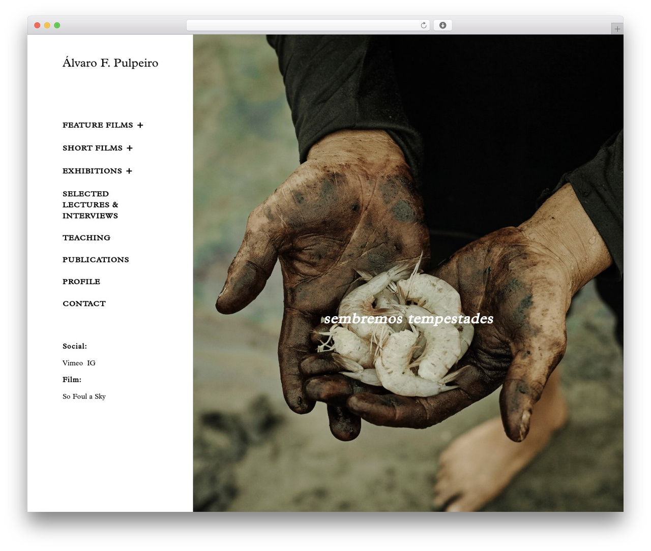This screenshot has width=651, height=551.
Task: Visit the Vimeo social link
Action: click(x=73, y=363)
